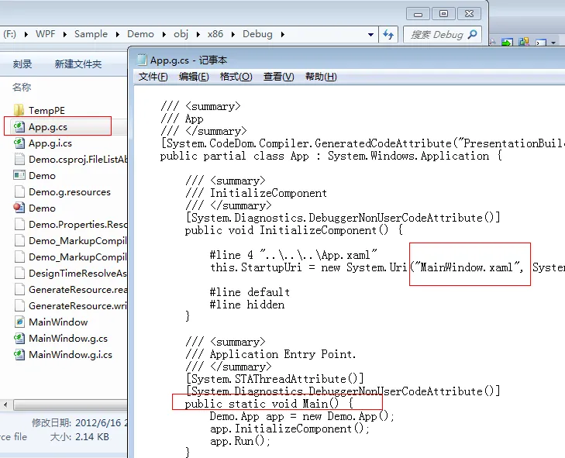Select the MainWindow.g.i.cs file icon
565x458 pixels.
19,355
